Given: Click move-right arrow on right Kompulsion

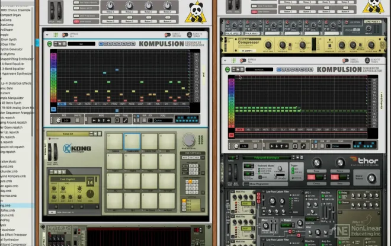Looking at the screenshot, I should [x=286, y=146].
